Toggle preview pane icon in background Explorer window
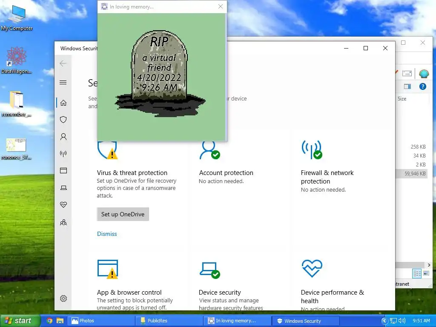Image resolution: width=436 pixels, height=327 pixels. 407,86
